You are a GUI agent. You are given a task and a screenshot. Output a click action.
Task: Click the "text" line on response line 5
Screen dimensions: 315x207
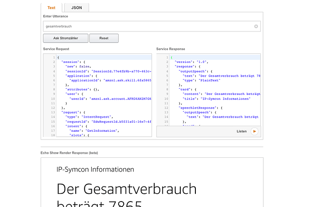tap(221, 76)
